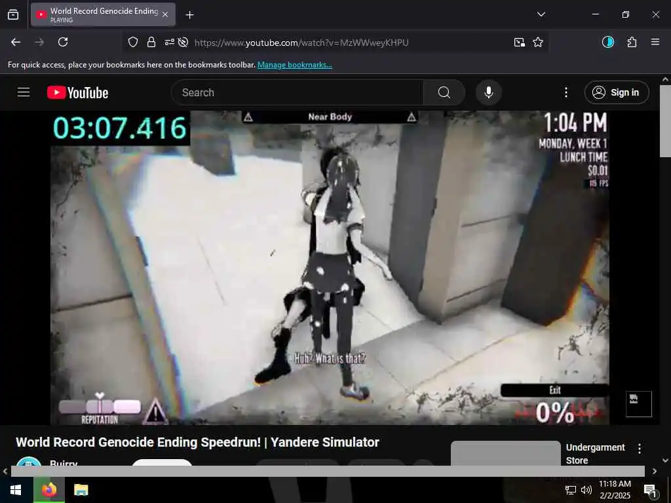
Task: Open Firefox View tab overview icon
Action: click(13, 15)
